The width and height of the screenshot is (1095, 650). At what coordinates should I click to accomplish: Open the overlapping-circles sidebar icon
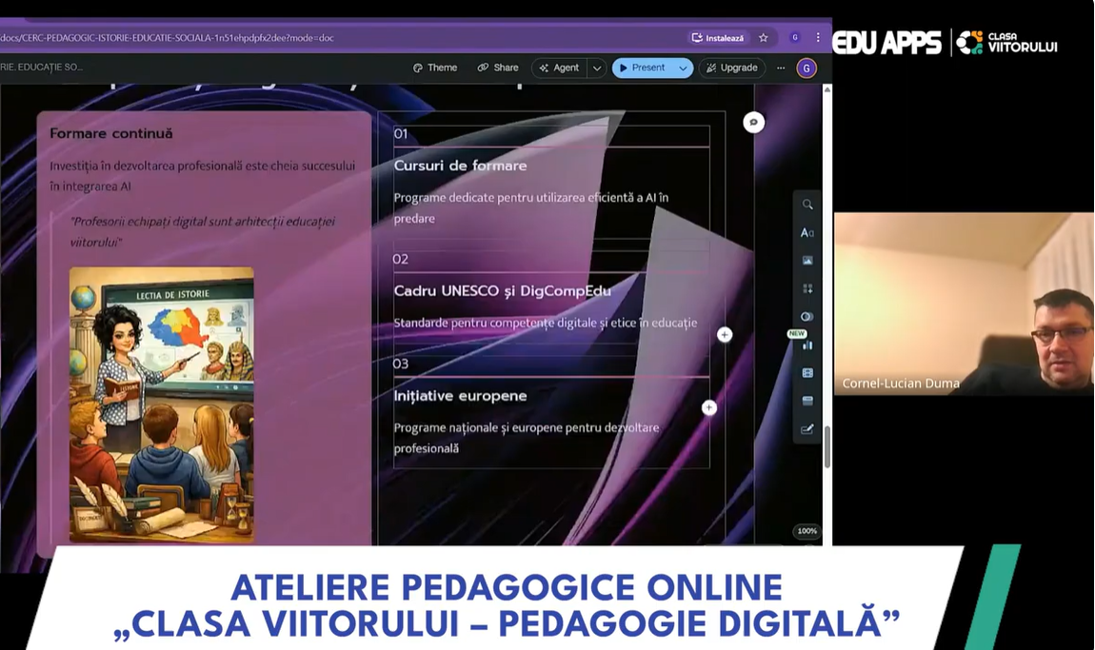(807, 316)
